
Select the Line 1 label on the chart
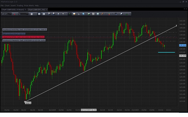click(28, 103)
